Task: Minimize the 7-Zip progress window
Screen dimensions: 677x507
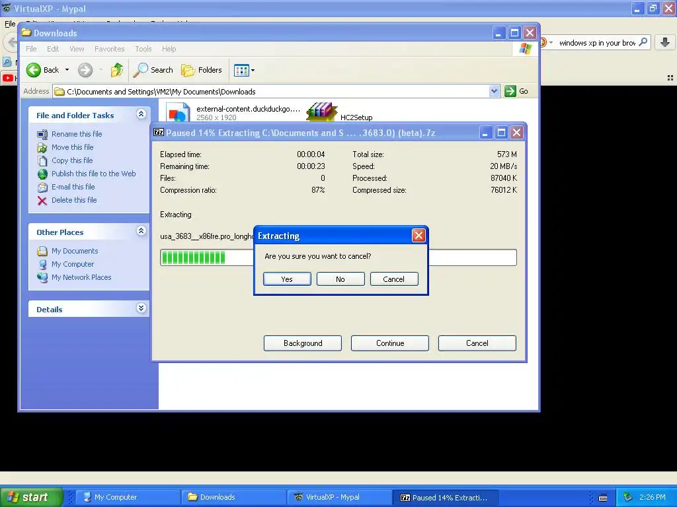Action: [485, 132]
